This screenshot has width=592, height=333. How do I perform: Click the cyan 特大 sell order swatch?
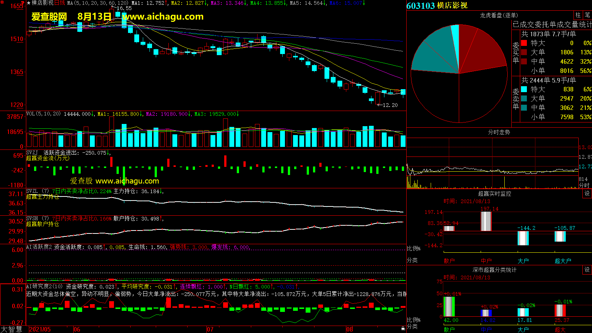click(524, 89)
